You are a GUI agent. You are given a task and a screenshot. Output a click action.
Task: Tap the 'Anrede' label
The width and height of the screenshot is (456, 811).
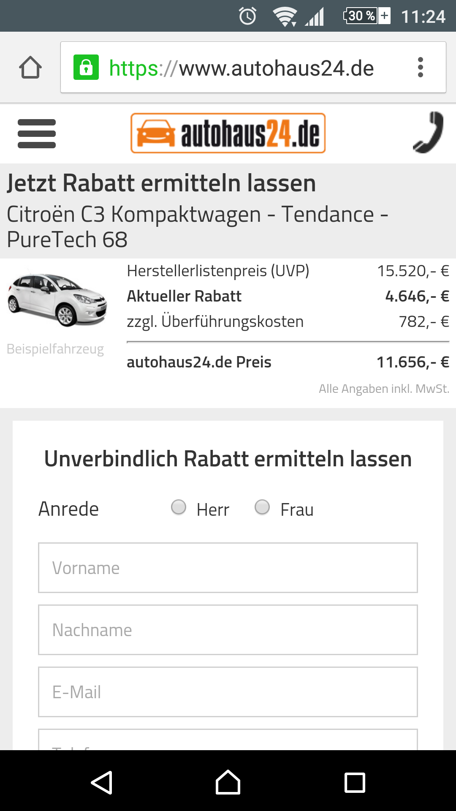click(68, 509)
